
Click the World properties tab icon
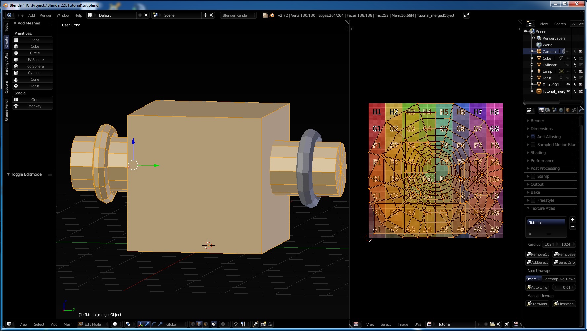click(561, 110)
